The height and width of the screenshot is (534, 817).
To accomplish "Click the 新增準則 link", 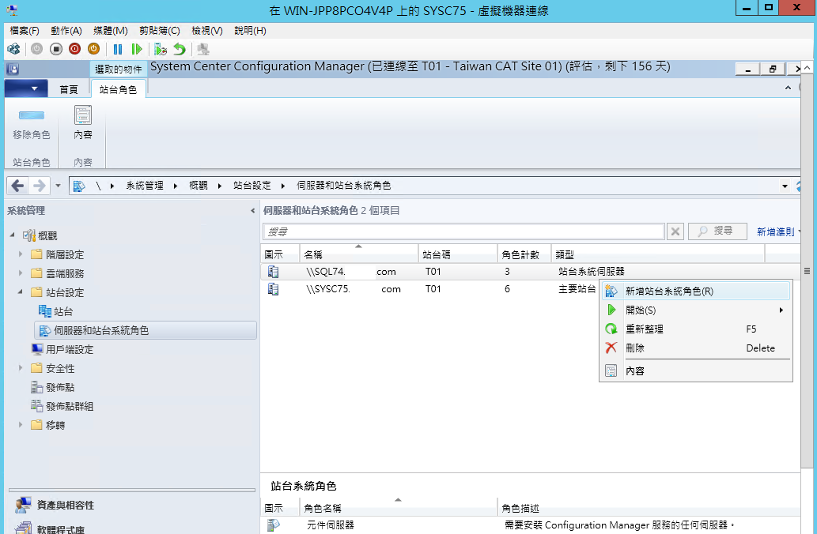I will coord(775,231).
